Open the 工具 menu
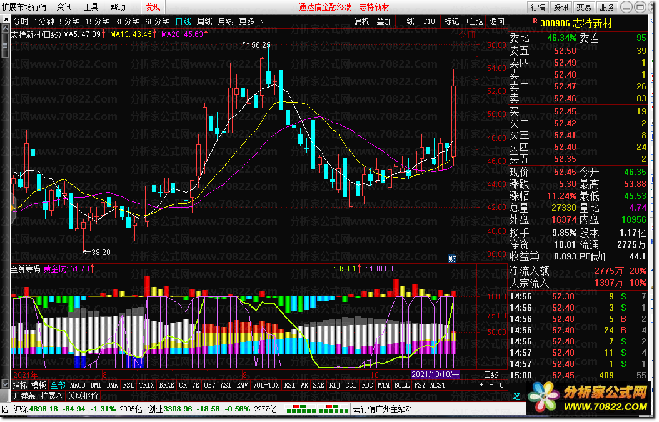Image resolution: width=659 pixels, height=422 pixels. point(91,7)
